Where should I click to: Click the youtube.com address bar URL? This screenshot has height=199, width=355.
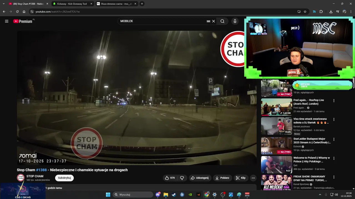point(58,12)
